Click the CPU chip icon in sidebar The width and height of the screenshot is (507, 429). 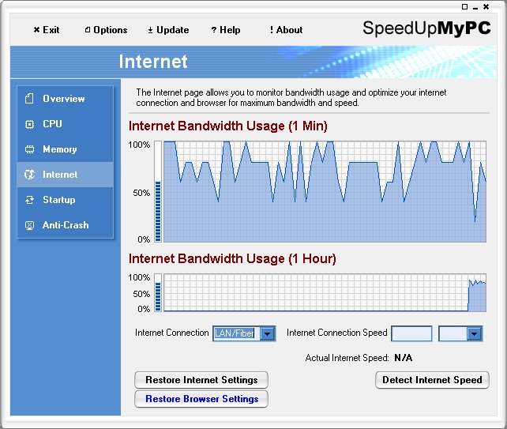[29, 124]
